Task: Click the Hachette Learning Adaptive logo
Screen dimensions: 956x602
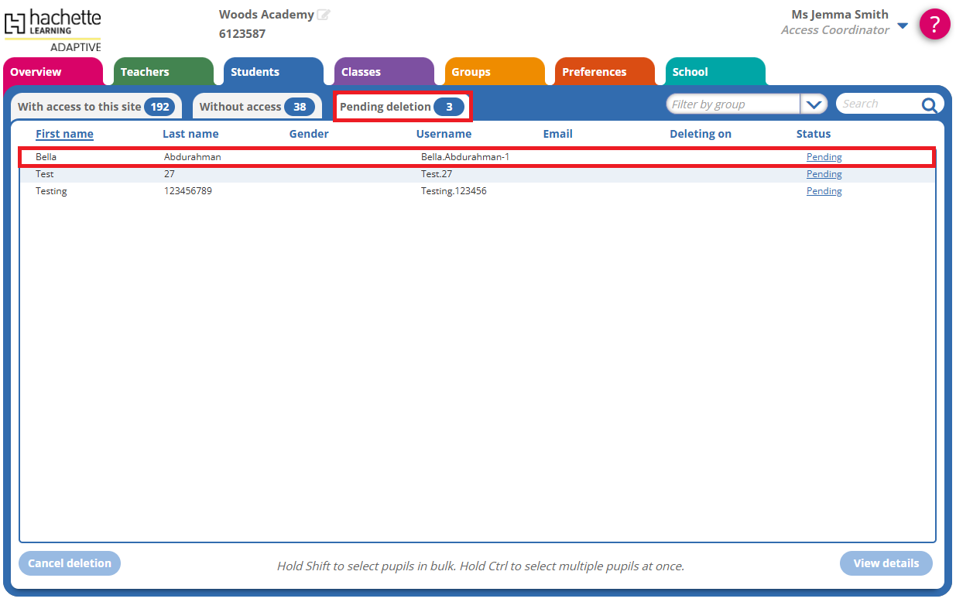Action: (x=53, y=30)
